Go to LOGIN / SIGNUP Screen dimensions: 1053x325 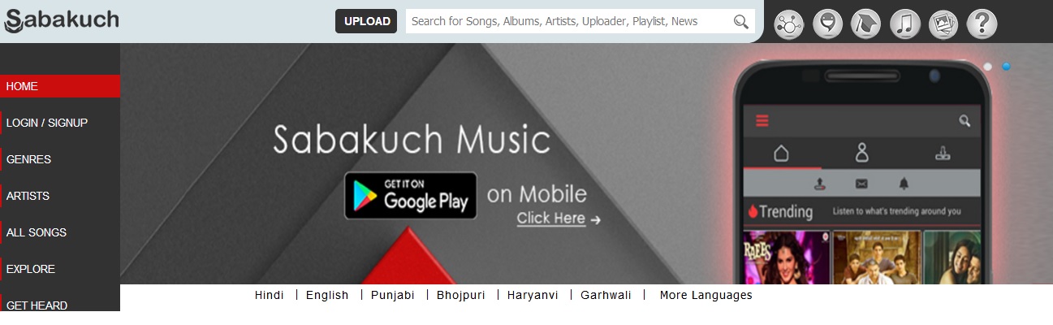60,123
